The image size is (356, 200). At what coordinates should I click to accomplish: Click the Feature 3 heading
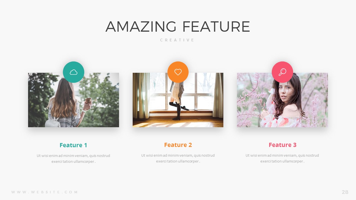click(283, 145)
